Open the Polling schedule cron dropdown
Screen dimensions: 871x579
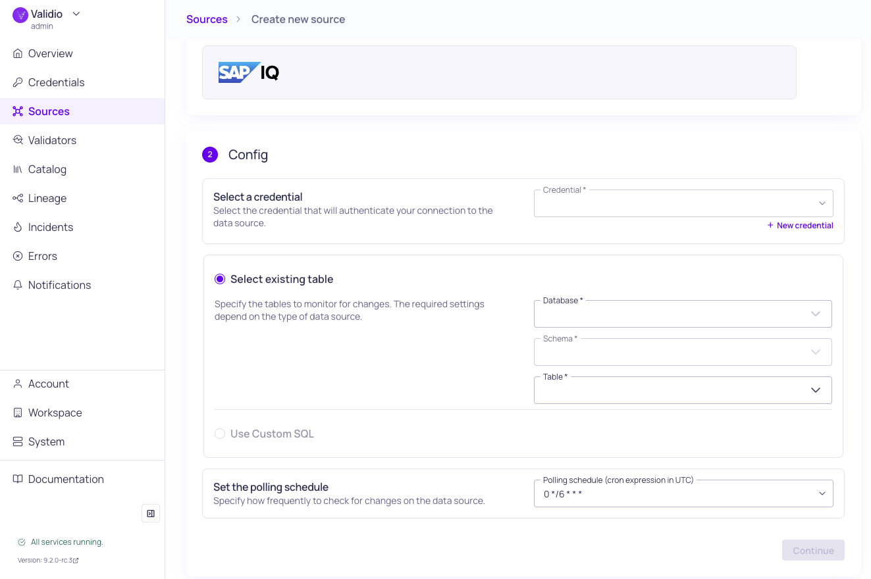[x=683, y=493]
